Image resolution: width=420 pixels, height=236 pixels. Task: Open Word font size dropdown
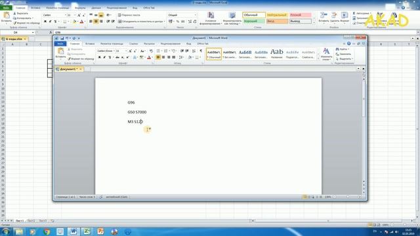126,51
